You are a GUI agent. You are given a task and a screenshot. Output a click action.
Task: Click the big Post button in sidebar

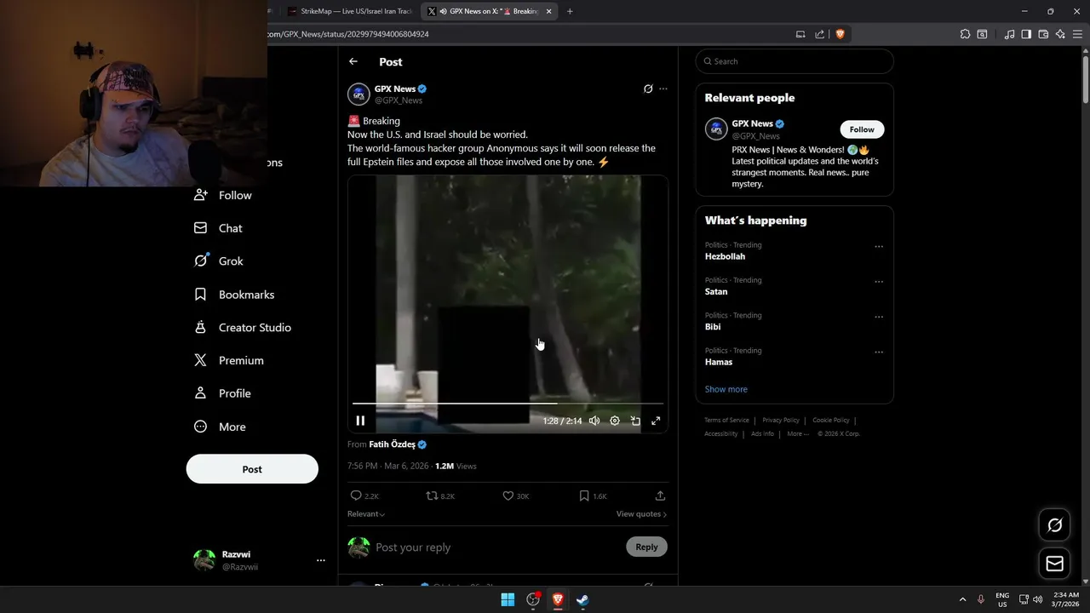click(252, 469)
